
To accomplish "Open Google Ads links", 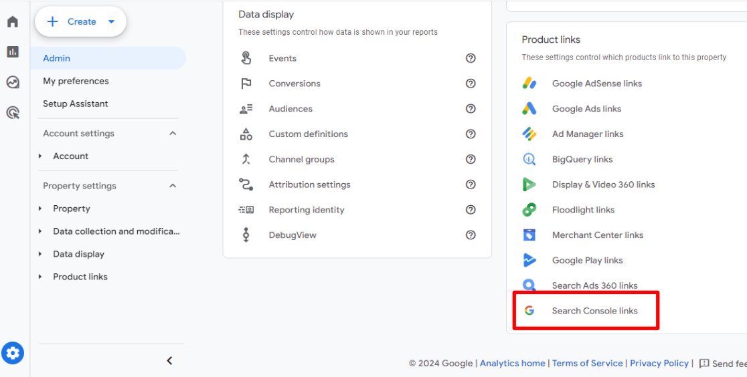I will 586,108.
